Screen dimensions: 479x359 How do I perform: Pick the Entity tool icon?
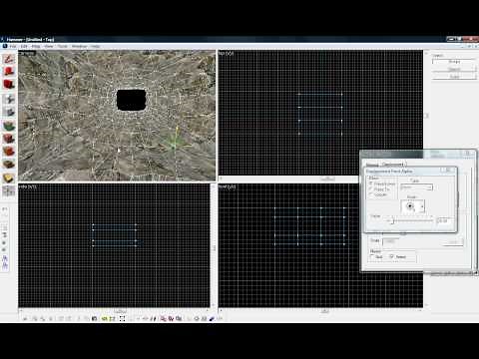tap(9, 99)
